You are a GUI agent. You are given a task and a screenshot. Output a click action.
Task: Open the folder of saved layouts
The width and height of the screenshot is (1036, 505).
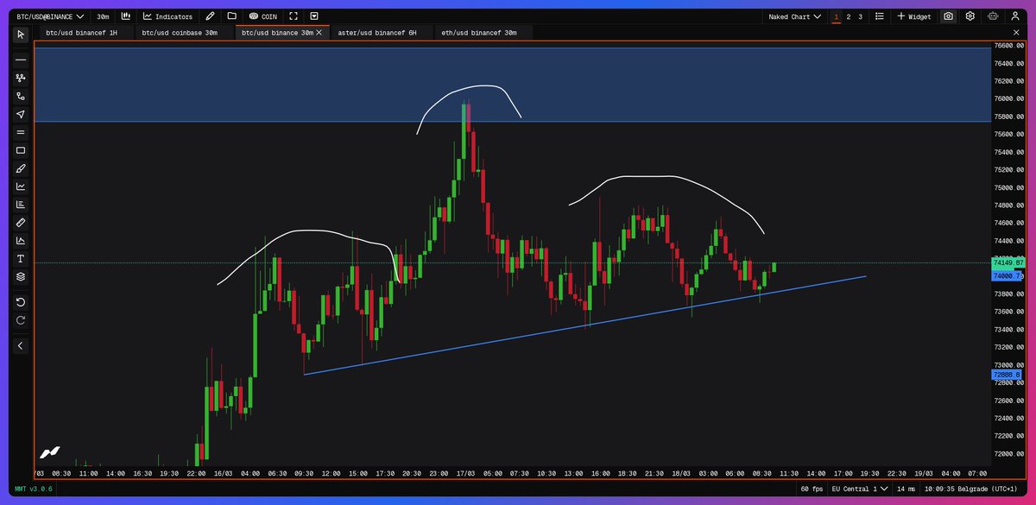click(x=231, y=16)
